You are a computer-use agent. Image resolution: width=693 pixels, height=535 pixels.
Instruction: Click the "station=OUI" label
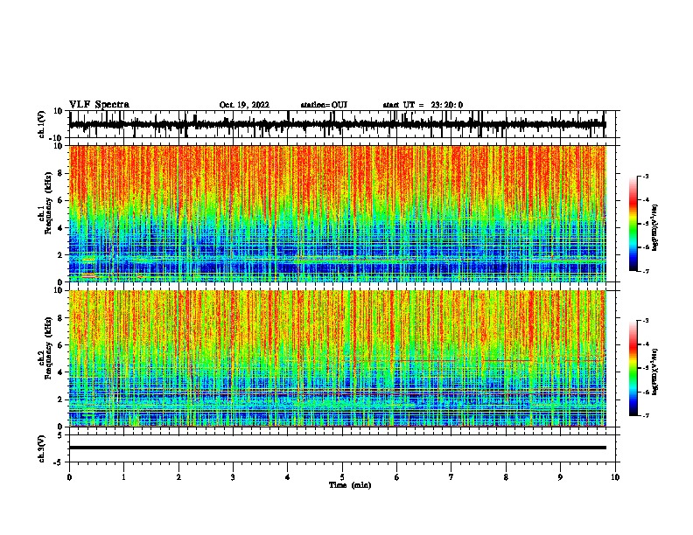coord(324,105)
